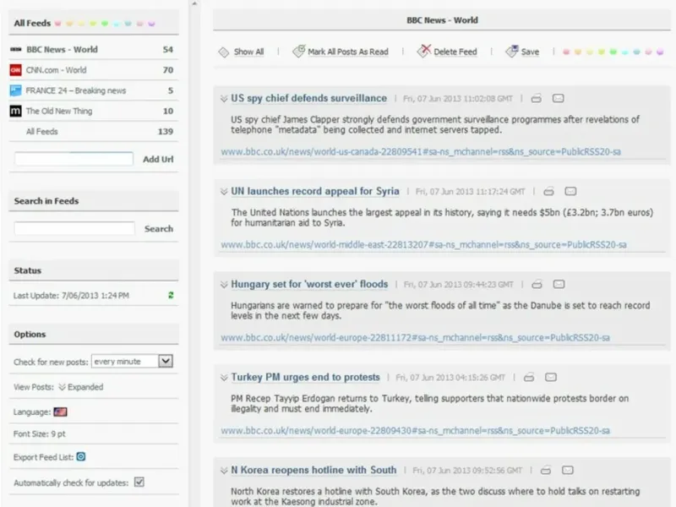The height and width of the screenshot is (507, 676).
Task: Click the CNN.com unread count 70
Action: (168, 70)
